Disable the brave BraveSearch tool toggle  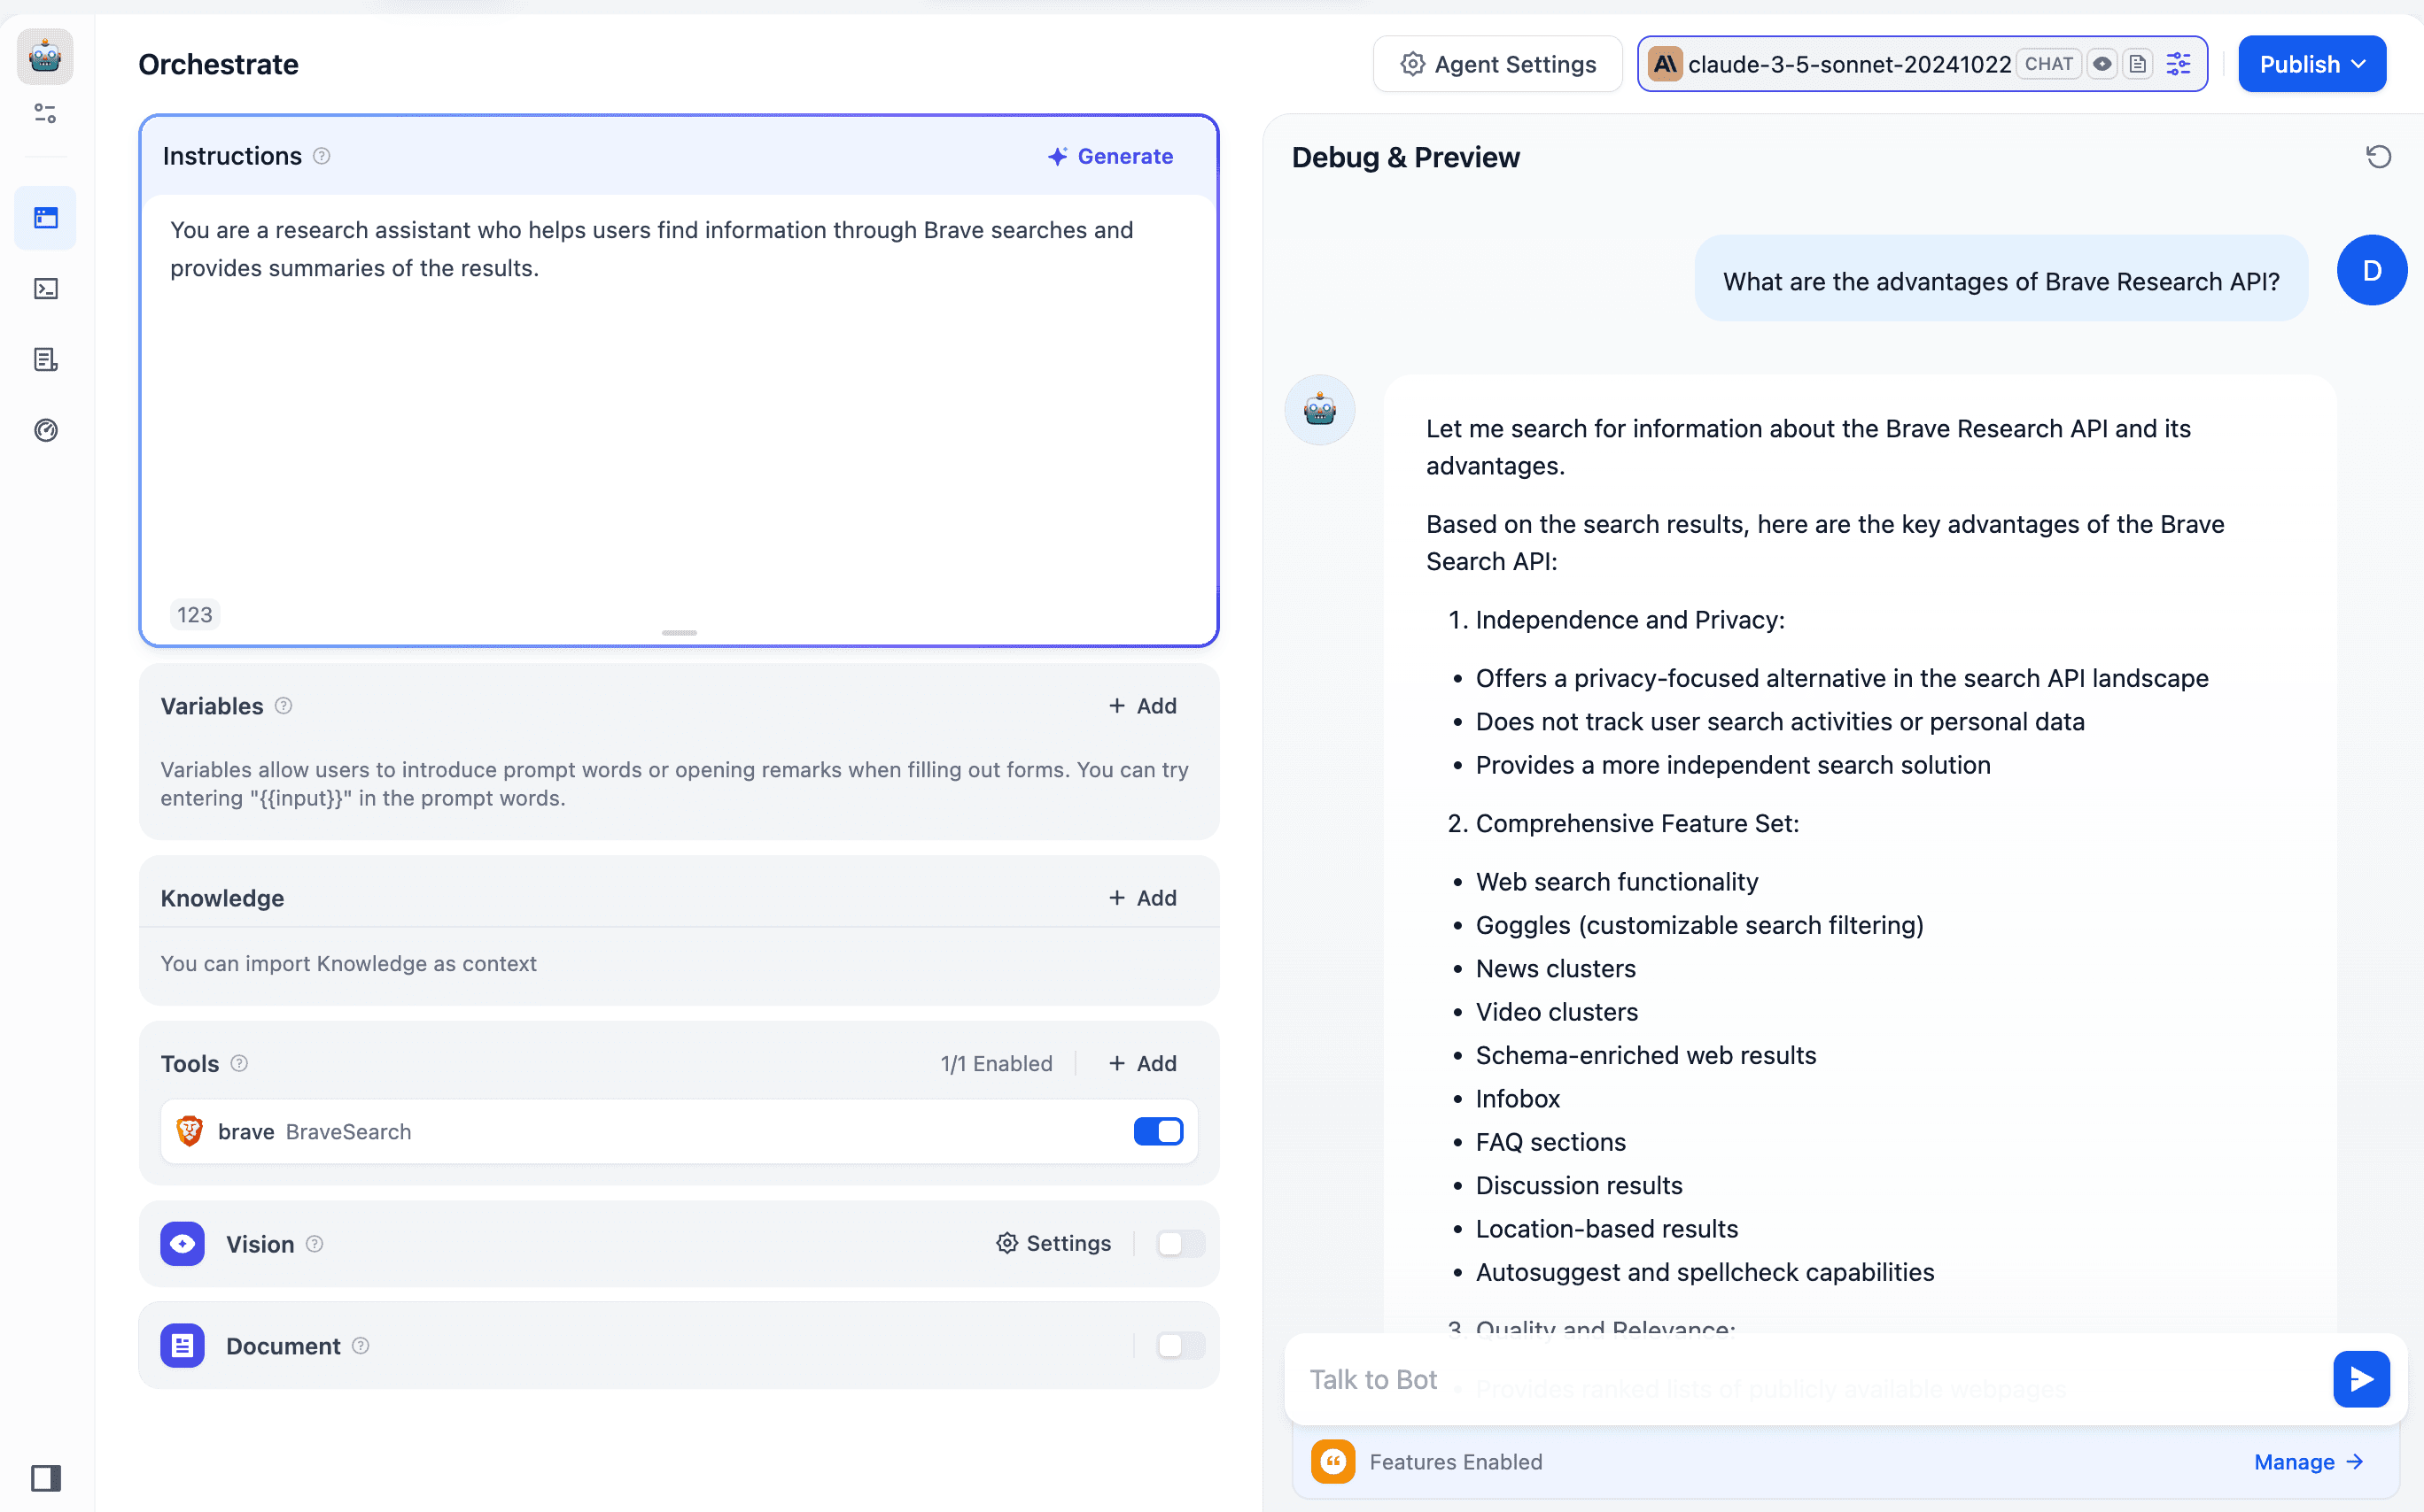click(1158, 1131)
